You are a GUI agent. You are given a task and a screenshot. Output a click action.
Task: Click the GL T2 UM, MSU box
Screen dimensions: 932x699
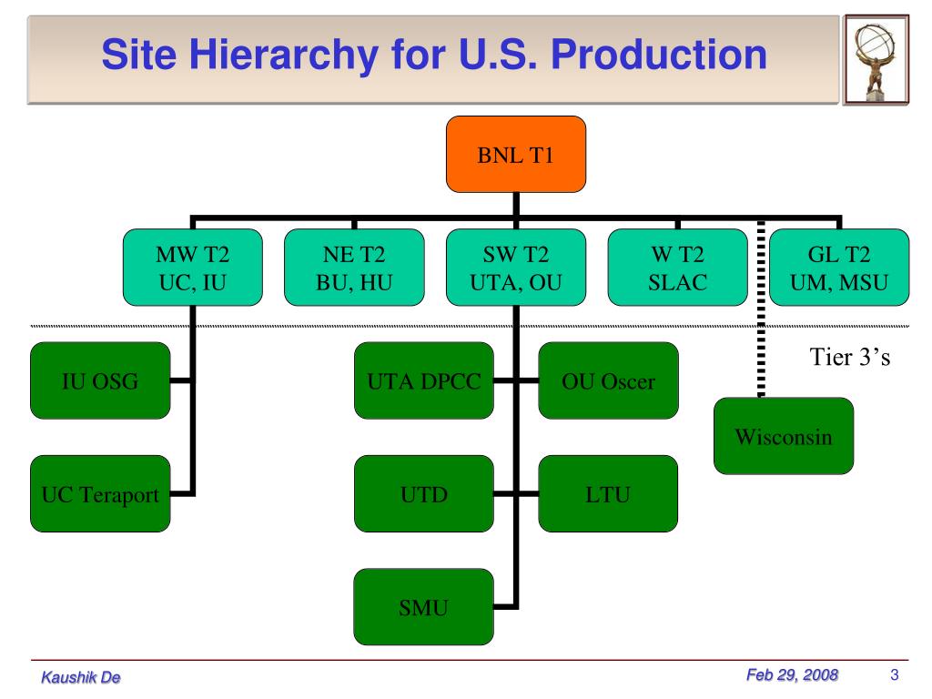click(x=839, y=268)
